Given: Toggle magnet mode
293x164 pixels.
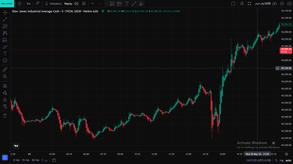Looking at the screenshot, I should [5, 86].
